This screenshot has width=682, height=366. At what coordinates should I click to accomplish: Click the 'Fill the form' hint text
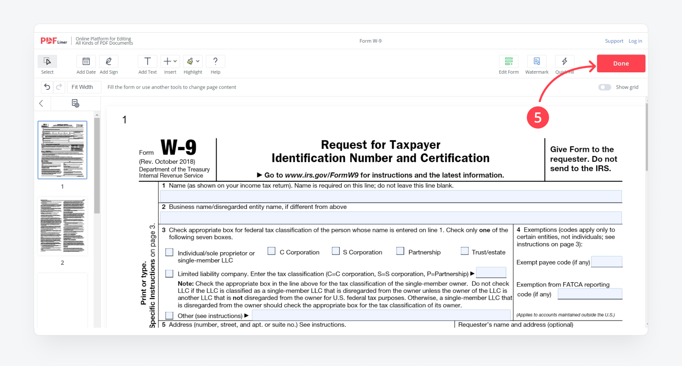point(172,87)
